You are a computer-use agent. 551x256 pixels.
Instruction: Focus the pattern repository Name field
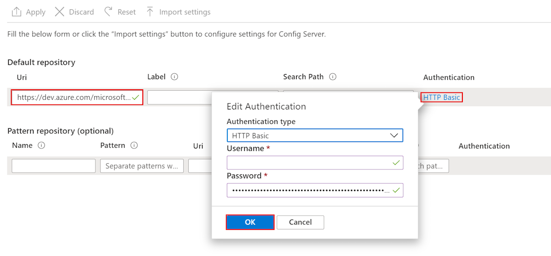pyautogui.click(x=54, y=166)
